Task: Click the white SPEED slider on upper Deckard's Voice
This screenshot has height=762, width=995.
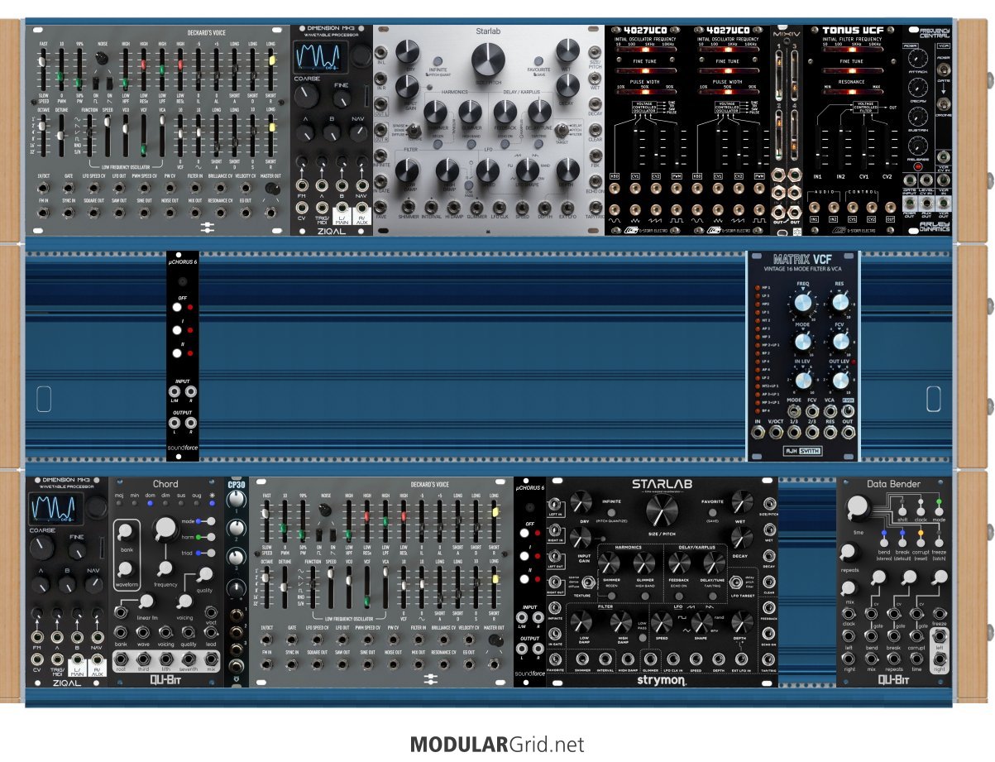Action: [43, 60]
